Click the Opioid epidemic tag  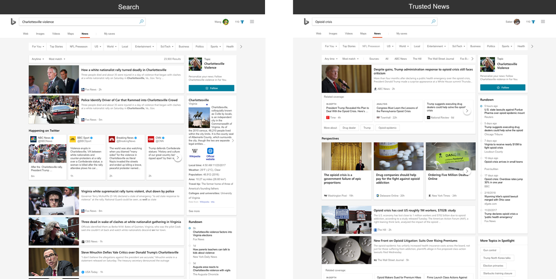[x=388, y=127]
